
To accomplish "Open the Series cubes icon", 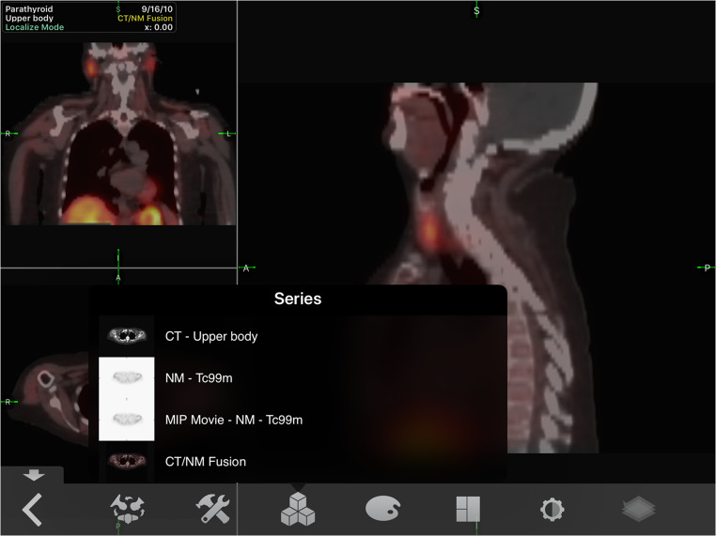I will (x=298, y=509).
